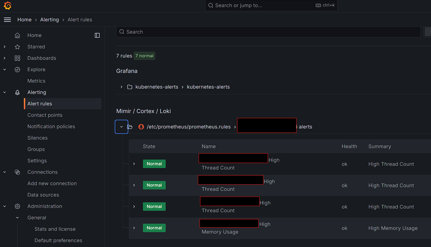Collapse the Alerting sidebar section
The width and height of the screenshot is (431, 247).
(x=5, y=92)
